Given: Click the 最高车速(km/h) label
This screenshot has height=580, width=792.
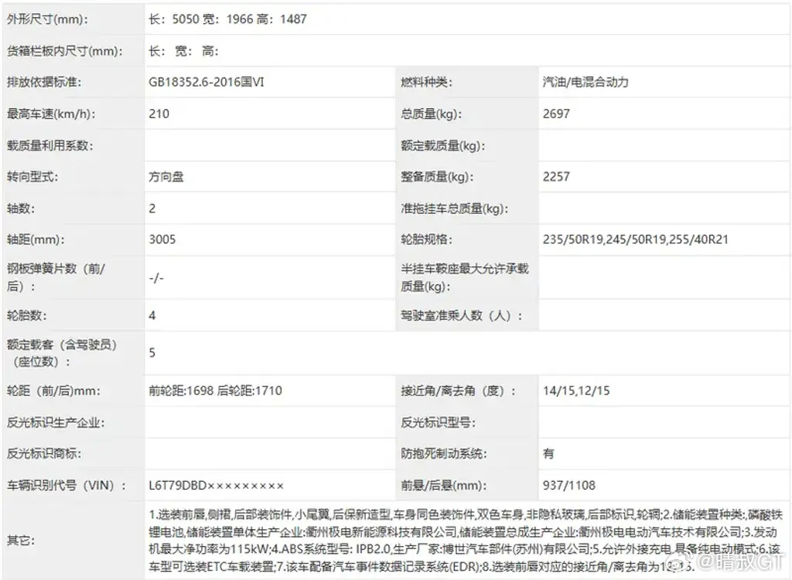Looking at the screenshot, I should [51, 114].
